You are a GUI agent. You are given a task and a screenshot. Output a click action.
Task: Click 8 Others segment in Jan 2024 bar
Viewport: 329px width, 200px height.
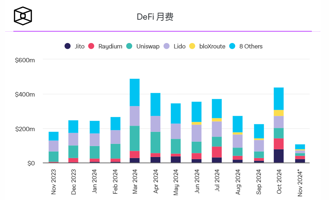[95, 127]
